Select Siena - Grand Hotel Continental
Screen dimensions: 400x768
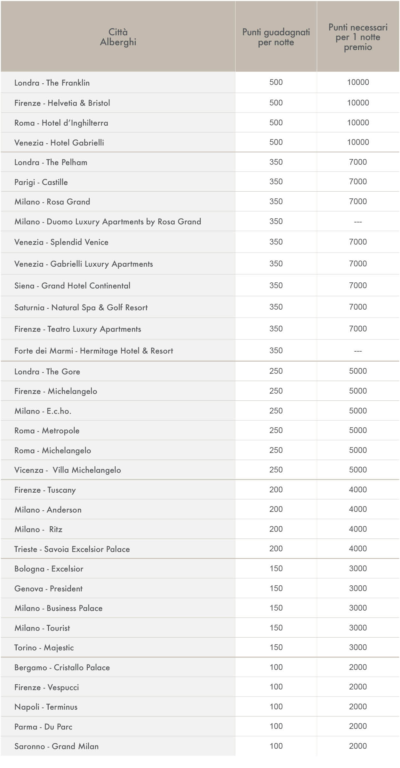tap(72, 286)
